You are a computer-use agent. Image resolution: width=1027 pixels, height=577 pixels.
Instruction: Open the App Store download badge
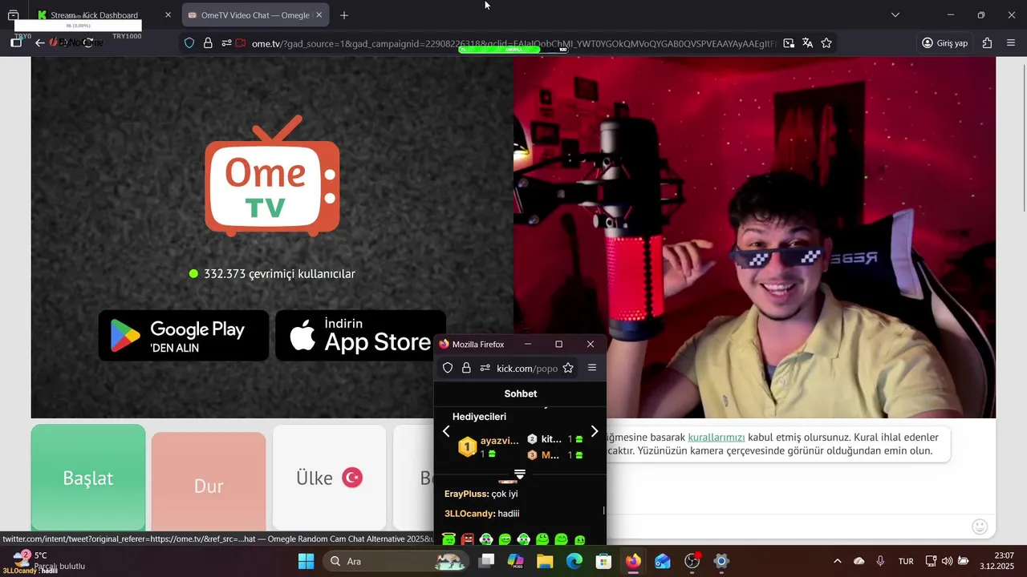tap(360, 336)
